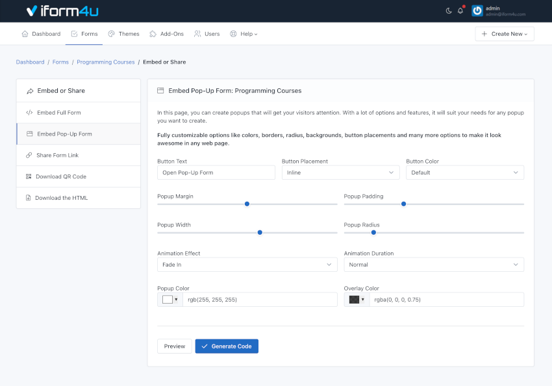Open the Animation Effect dropdown

coord(247,265)
